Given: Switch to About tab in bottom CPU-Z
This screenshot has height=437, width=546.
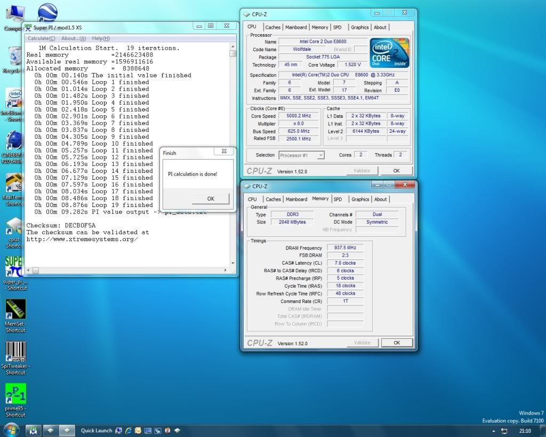Looking at the screenshot, I should click(x=380, y=200).
